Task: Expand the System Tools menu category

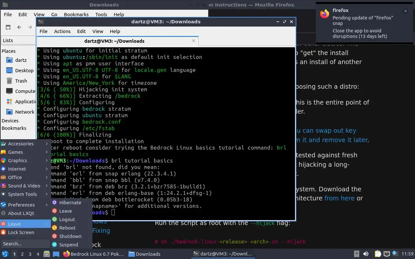Action: [x=25, y=194]
